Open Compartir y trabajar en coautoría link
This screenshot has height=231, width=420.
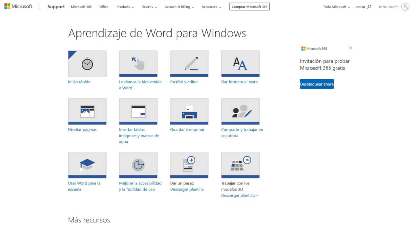(x=242, y=133)
